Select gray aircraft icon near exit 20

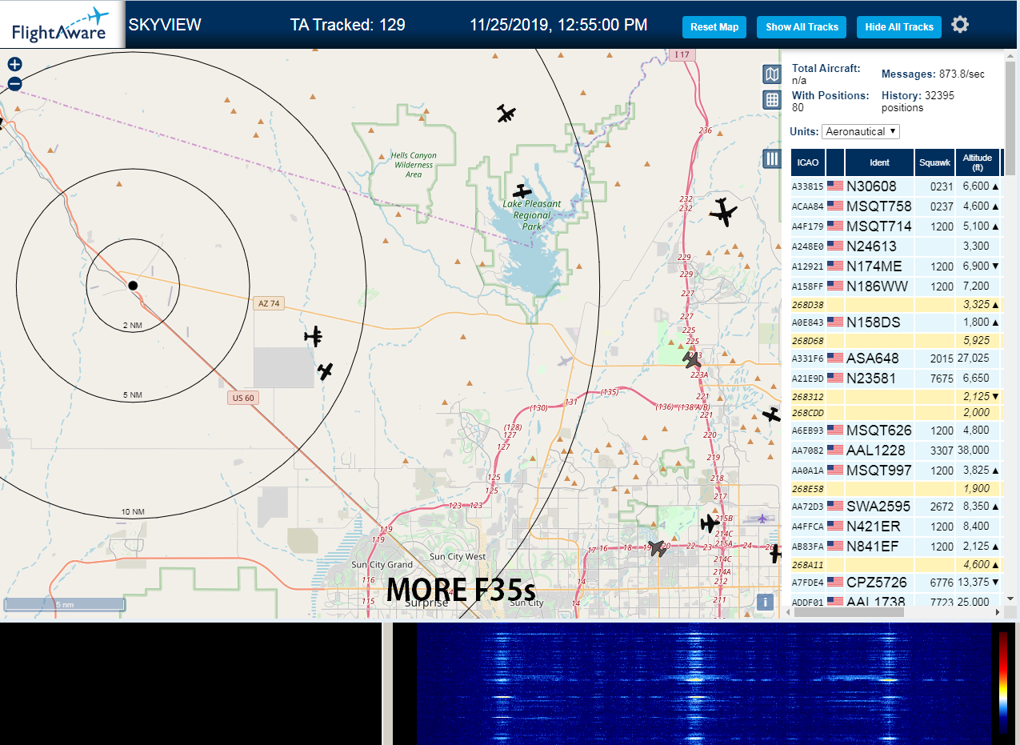pos(658,548)
